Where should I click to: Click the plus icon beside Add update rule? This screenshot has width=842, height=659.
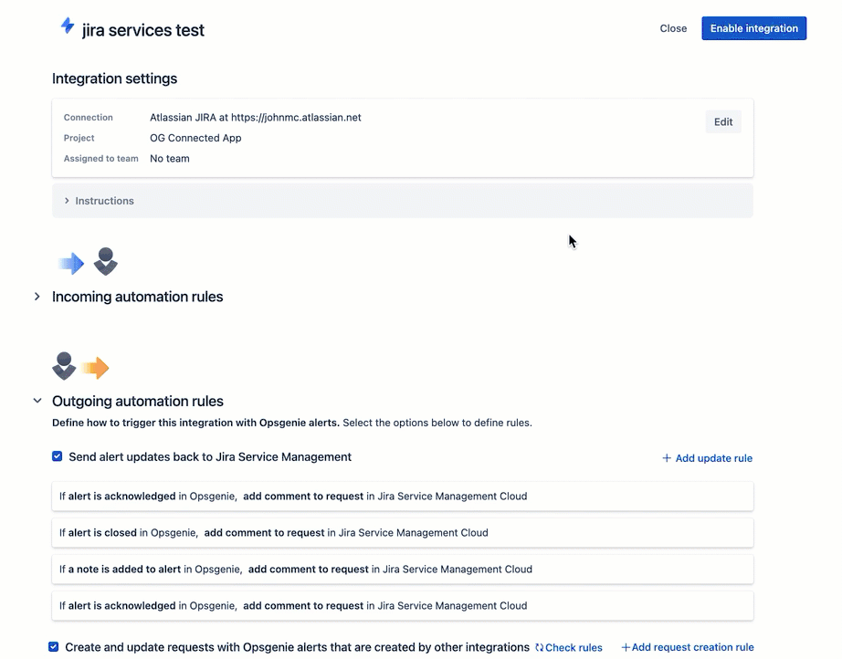click(667, 458)
